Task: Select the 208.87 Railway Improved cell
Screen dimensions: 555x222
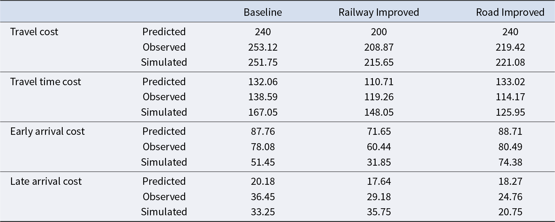Action: tap(379, 47)
